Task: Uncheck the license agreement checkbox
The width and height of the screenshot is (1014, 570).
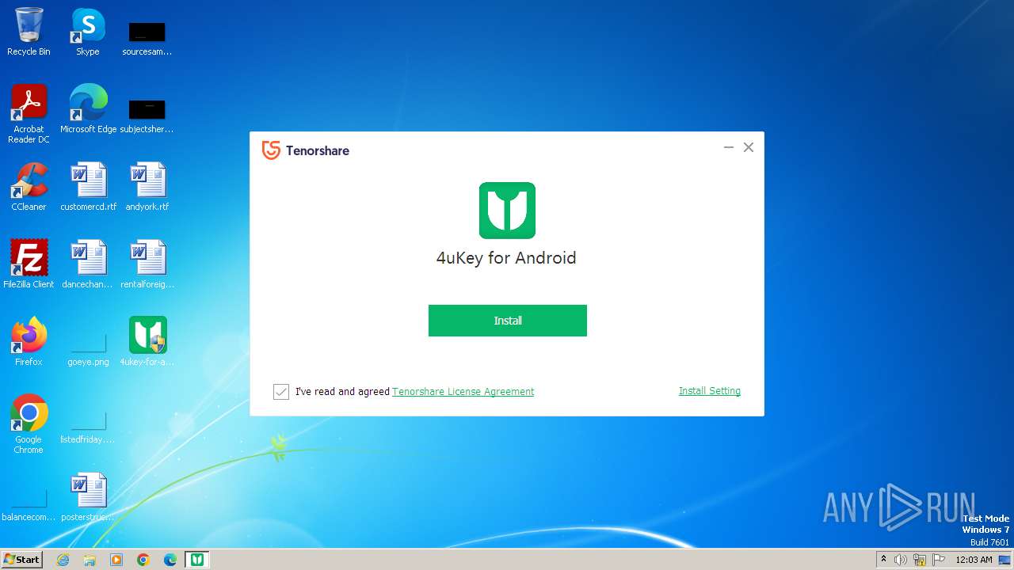Action: 281,392
